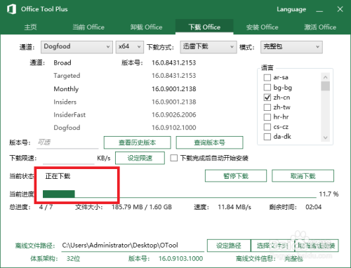
Task: Click language list scroll up arrow
Action: (x=325, y=77)
